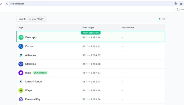The height and width of the screenshot is (105, 184).
Task: Click the Dolarapp logo icon
Action: pyautogui.click(x=21, y=37)
